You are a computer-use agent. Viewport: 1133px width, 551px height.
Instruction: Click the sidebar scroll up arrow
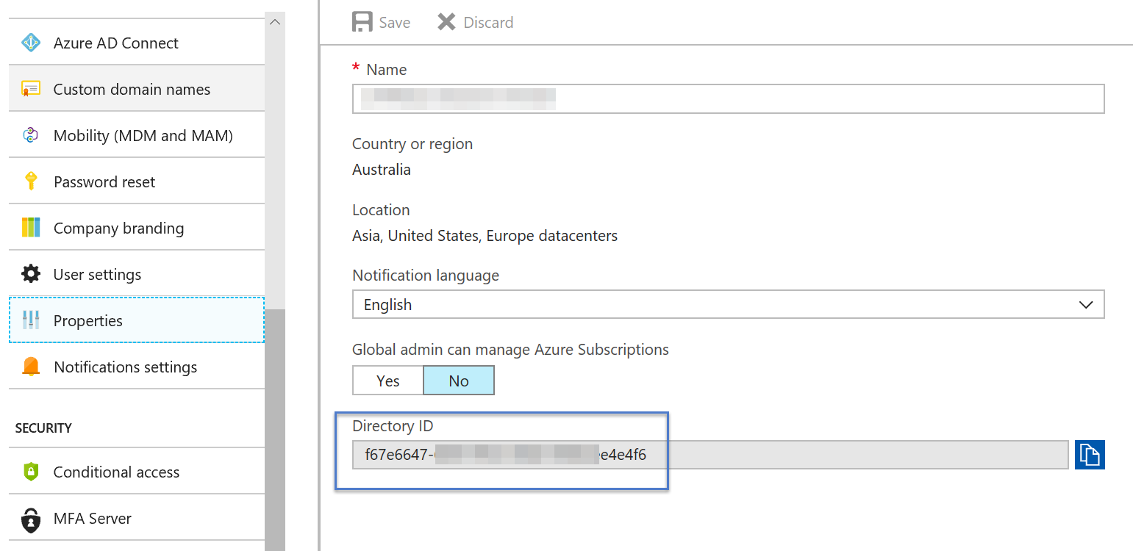click(x=275, y=22)
